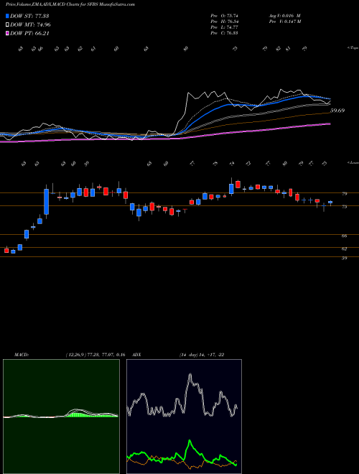Open the dark blue ADX indicator panel
The image size is (359, 474).
pos(184,417)
